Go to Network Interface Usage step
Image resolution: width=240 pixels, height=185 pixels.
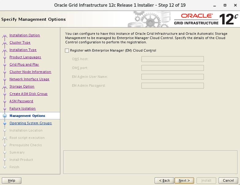29,79
